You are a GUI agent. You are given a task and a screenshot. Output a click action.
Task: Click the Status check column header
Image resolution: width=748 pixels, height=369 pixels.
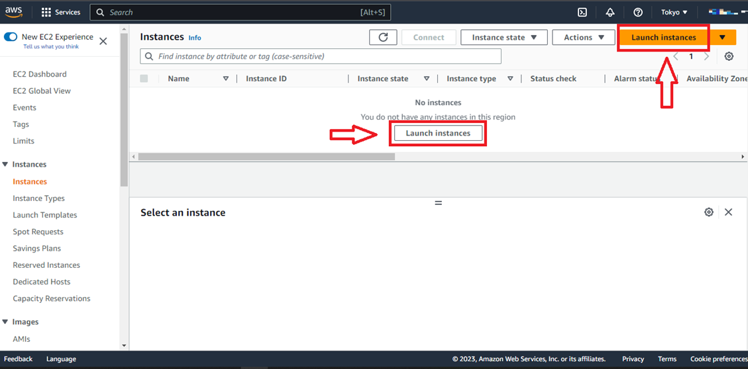(x=553, y=79)
